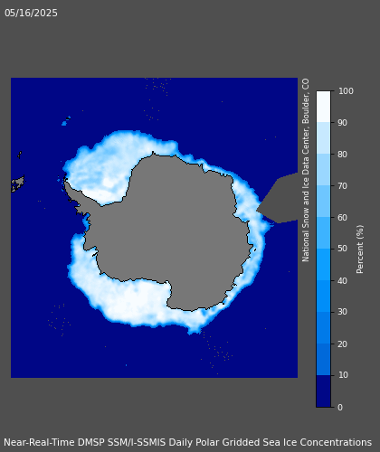Click the 50 tick label on colorbar
Viewport: 380px width, 452px height.
[342, 249]
